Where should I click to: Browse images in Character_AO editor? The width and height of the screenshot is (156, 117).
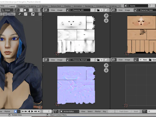coord(69,10)
